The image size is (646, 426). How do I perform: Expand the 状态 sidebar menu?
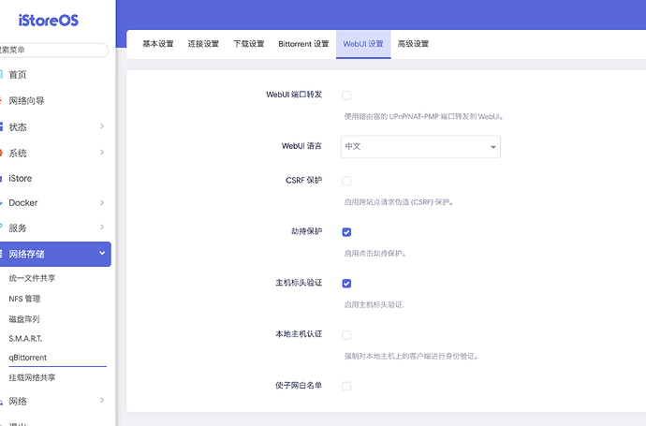(54, 126)
